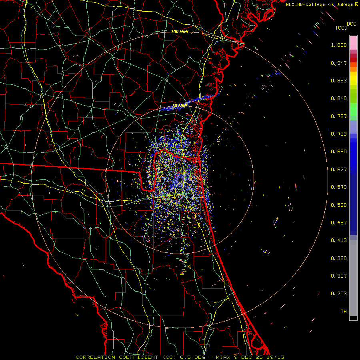Click the DCC product label
Screen dimensions: 360x360
351,24
